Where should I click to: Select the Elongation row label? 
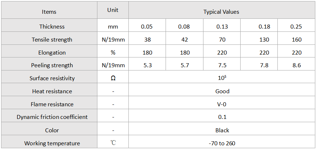click(x=52, y=52)
